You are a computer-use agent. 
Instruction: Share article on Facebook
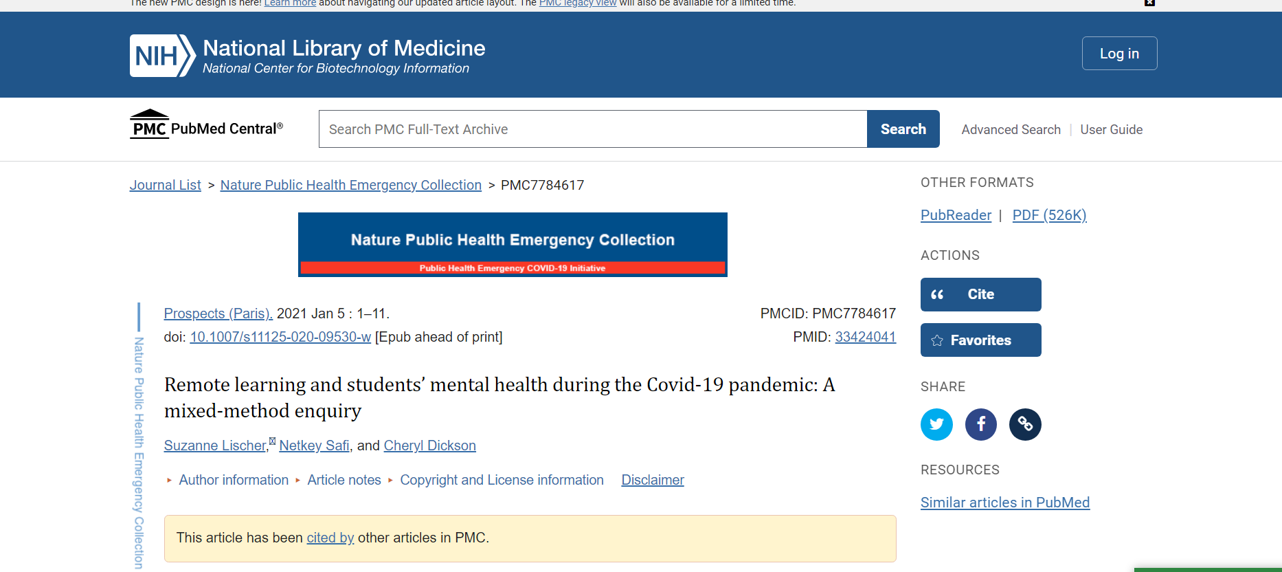(980, 424)
